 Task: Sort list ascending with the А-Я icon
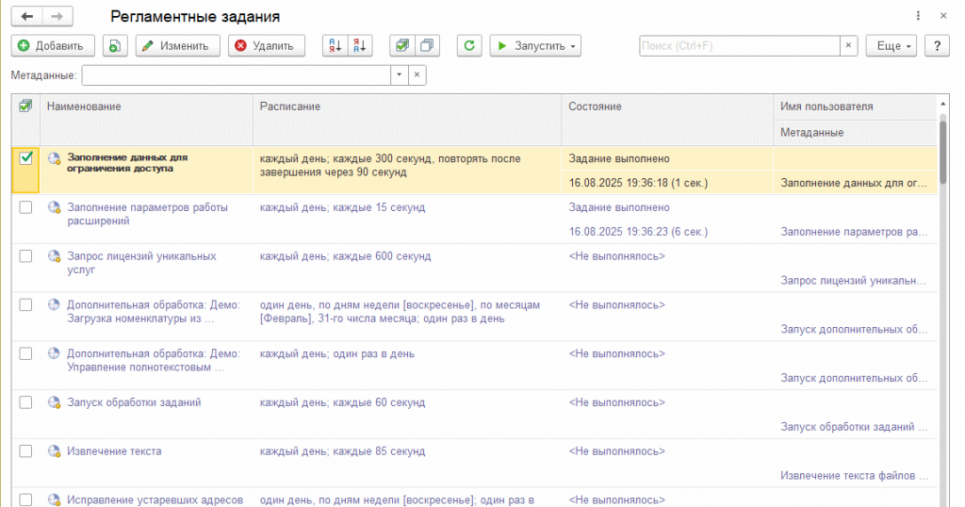coord(335,46)
